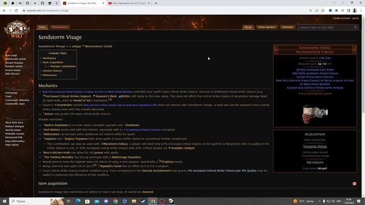Open the Battlemage Inquisitor link
Image resolution: width=365 pixels, height=205 pixels.
[126, 157]
